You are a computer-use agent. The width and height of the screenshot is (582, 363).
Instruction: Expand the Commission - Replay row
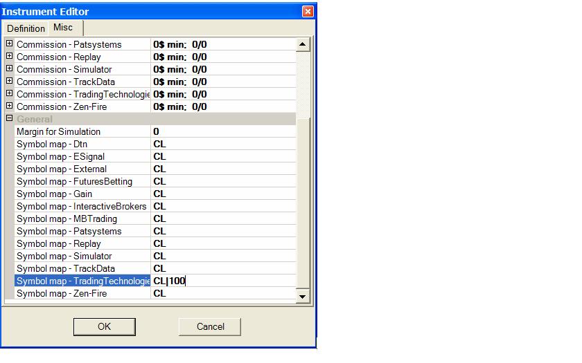click(10, 56)
